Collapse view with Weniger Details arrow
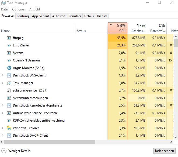This screenshot has width=178, height=157. pyautogui.click(x=4, y=151)
